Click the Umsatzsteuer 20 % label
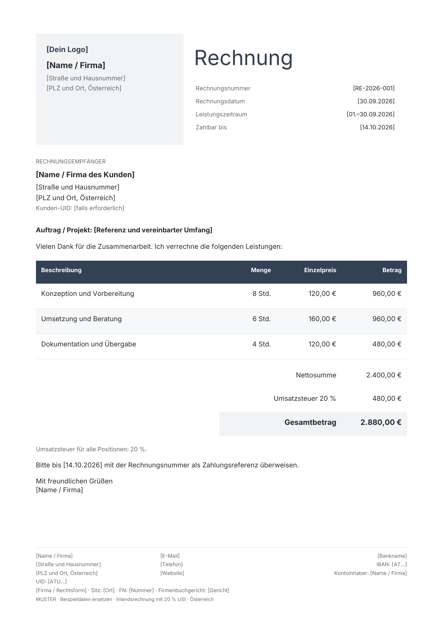 pos(305,398)
